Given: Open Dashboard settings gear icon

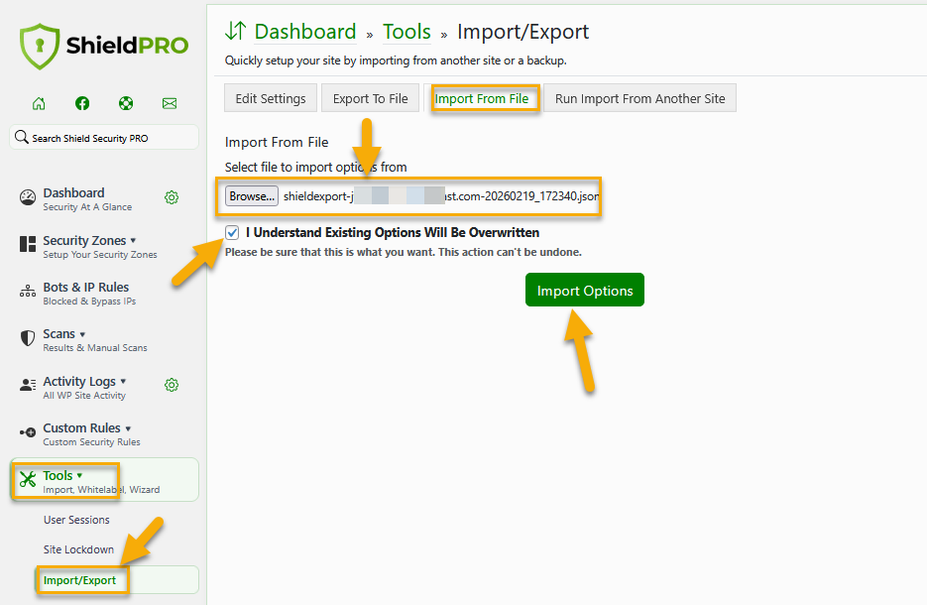Looking at the screenshot, I should pos(172,197).
